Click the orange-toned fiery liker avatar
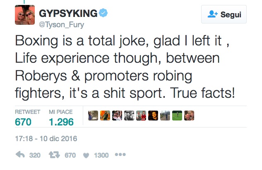The height and width of the screenshot is (170, 262). pyautogui.click(x=105, y=116)
